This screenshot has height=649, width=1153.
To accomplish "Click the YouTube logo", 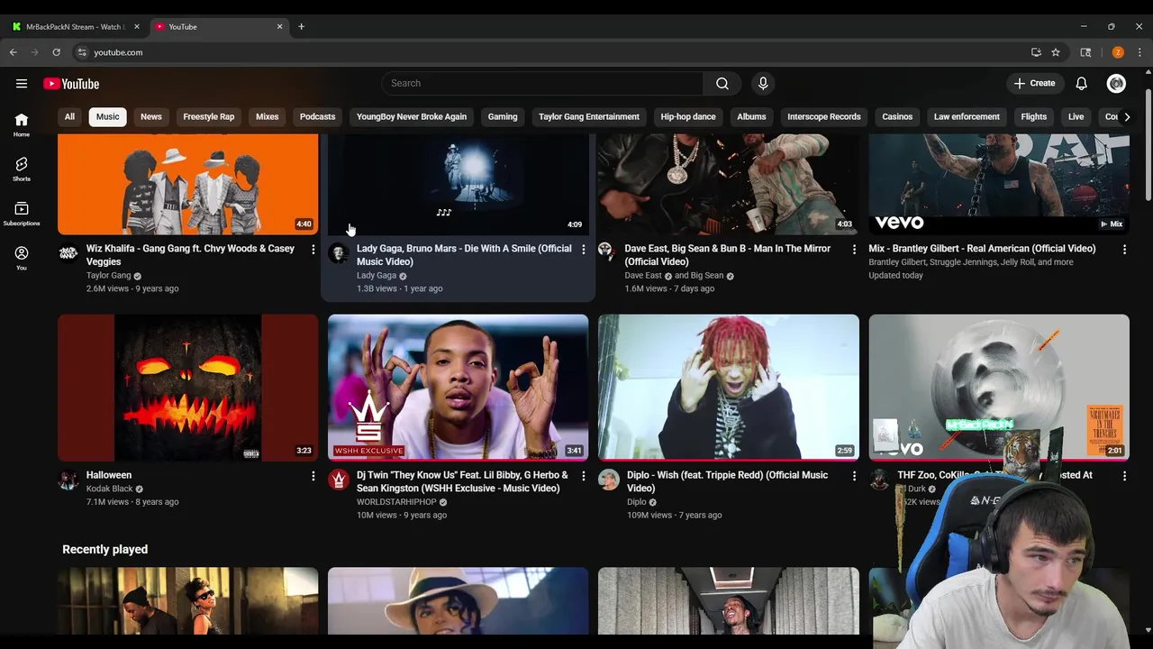I will pyautogui.click(x=71, y=84).
